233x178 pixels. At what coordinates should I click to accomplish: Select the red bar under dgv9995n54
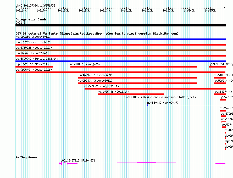tap(217, 67)
